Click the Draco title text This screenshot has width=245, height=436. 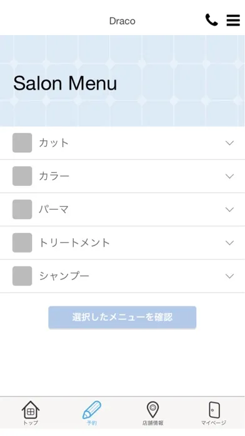coord(122,21)
